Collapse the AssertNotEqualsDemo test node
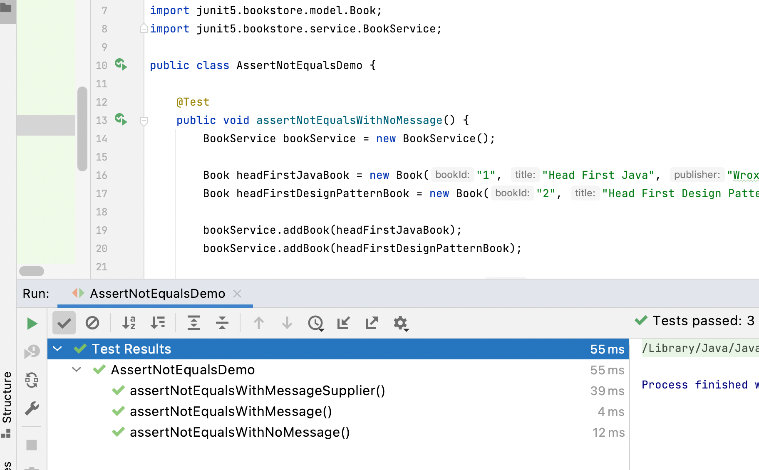759x470 pixels. pos(77,369)
